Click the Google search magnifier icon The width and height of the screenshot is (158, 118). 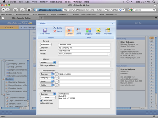point(154,10)
